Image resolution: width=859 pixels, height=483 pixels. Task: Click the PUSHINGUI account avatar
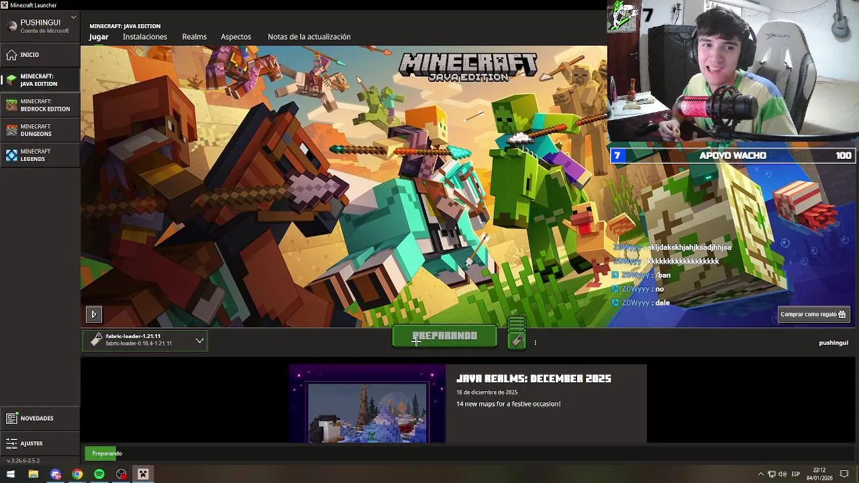click(x=11, y=26)
